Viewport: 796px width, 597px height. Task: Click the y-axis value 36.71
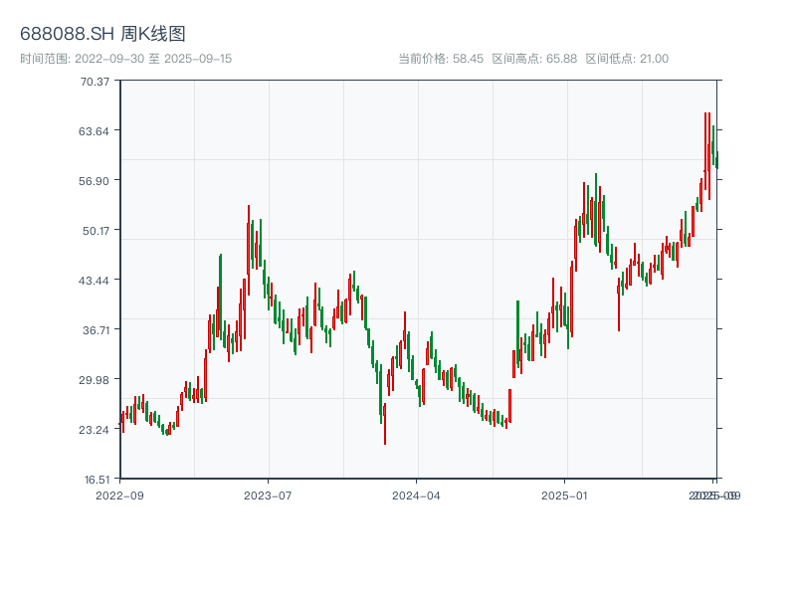coord(96,330)
